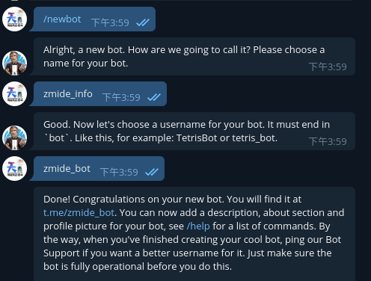Screen dimensions: 371x281
Task: Click timestamp on the zmide_info message
Action: 121,98
